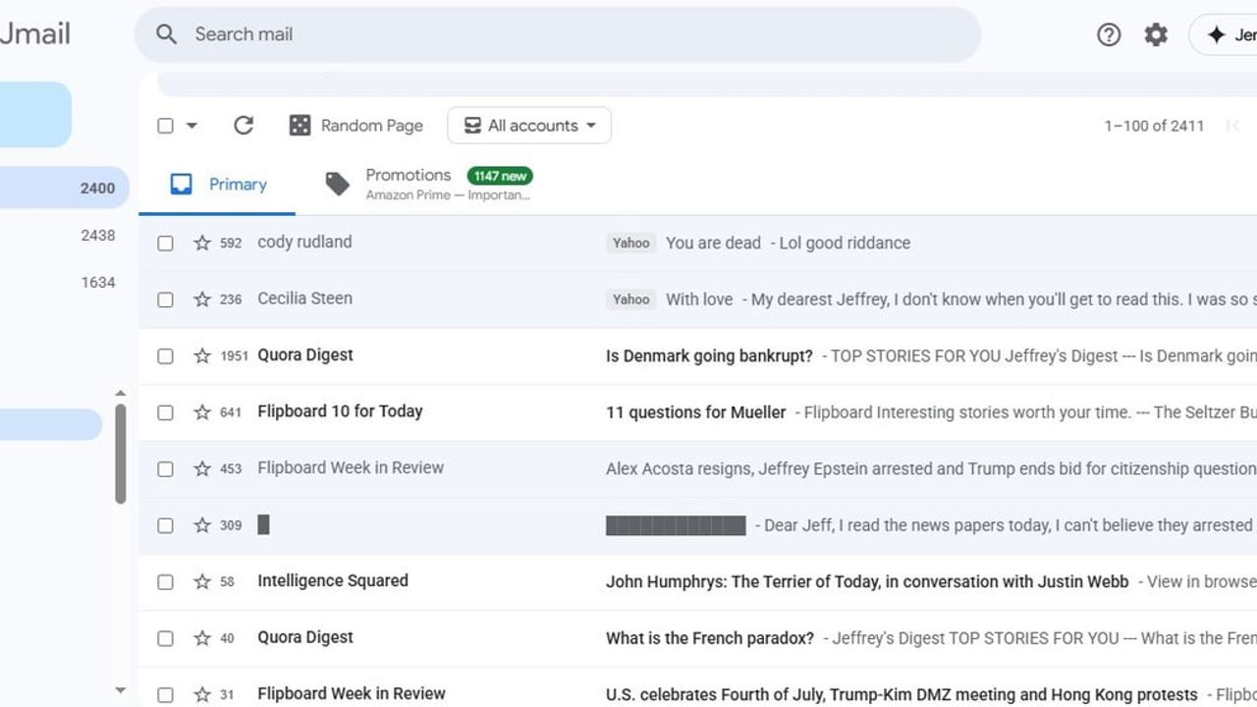Click the 1147 new promotions badge
The height and width of the screenshot is (707, 1257).
(x=500, y=176)
